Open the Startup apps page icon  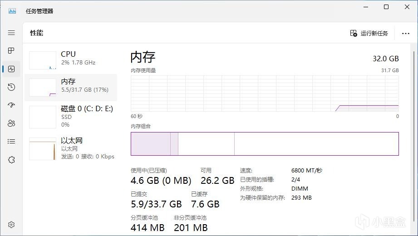pos(11,105)
